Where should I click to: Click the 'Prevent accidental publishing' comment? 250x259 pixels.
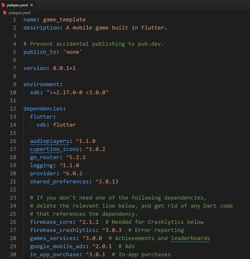click(x=94, y=44)
